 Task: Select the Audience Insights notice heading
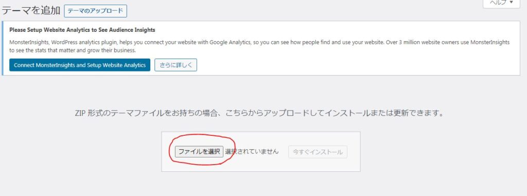click(82, 30)
